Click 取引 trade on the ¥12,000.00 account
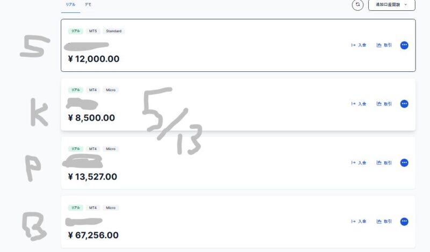 point(384,45)
